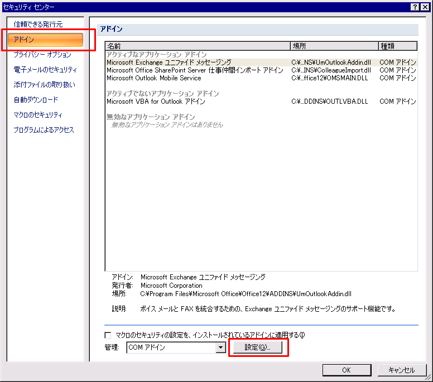The image size is (433, 382).
Task: Sort by 場所 column header
Action: pos(334,46)
